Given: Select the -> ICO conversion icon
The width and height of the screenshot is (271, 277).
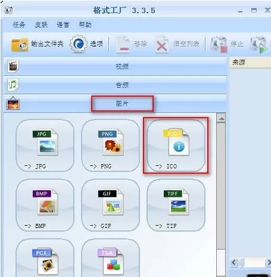Looking at the screenshot, I should click(x=176, y=146).
